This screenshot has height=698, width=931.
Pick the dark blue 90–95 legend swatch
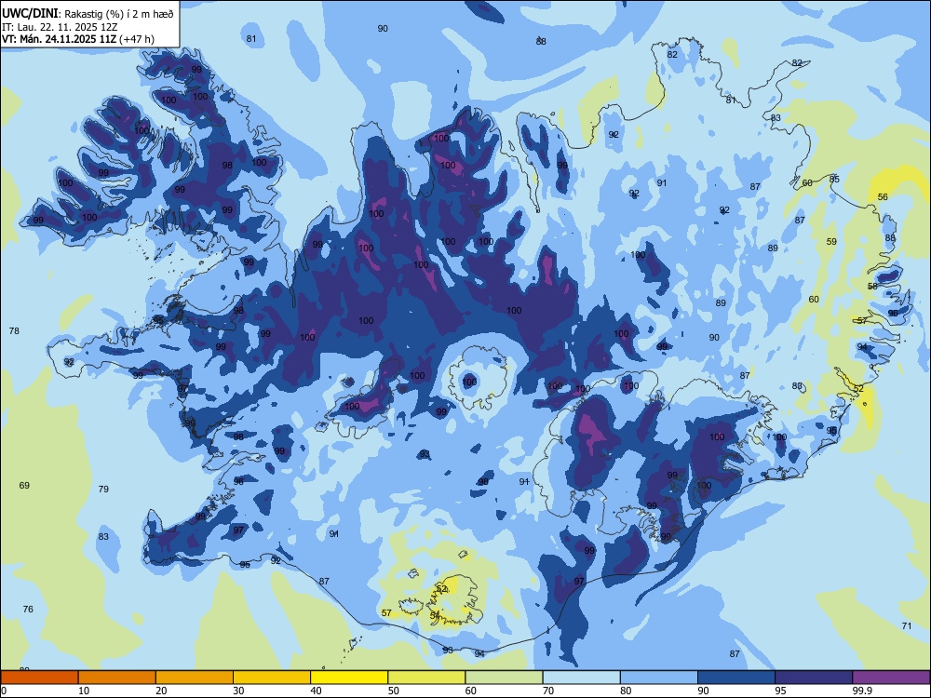tap(736, 678)
